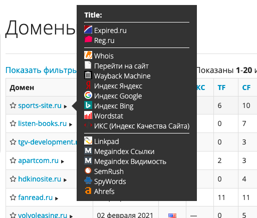
Task: Expand arrow next to sports-site.ru
Action: pos(65,106)
